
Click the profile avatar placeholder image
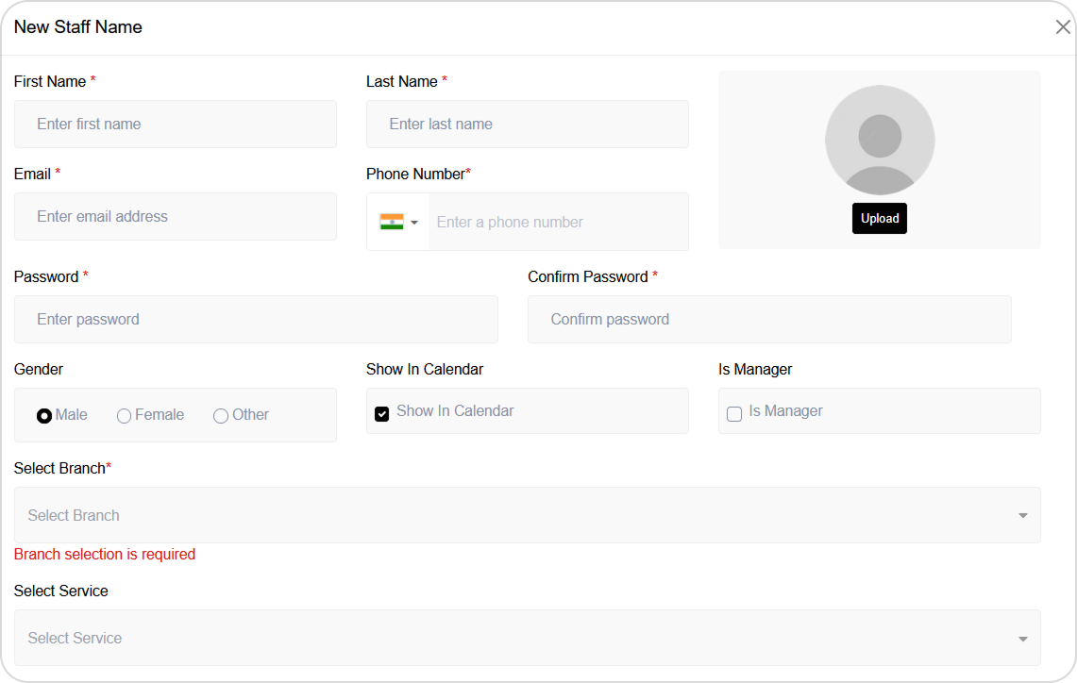tap(880, 140)
